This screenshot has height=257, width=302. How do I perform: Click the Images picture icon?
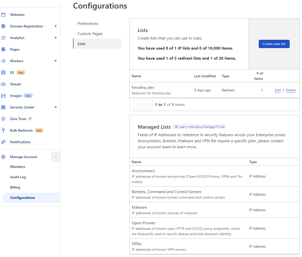[x=3, y=96]
